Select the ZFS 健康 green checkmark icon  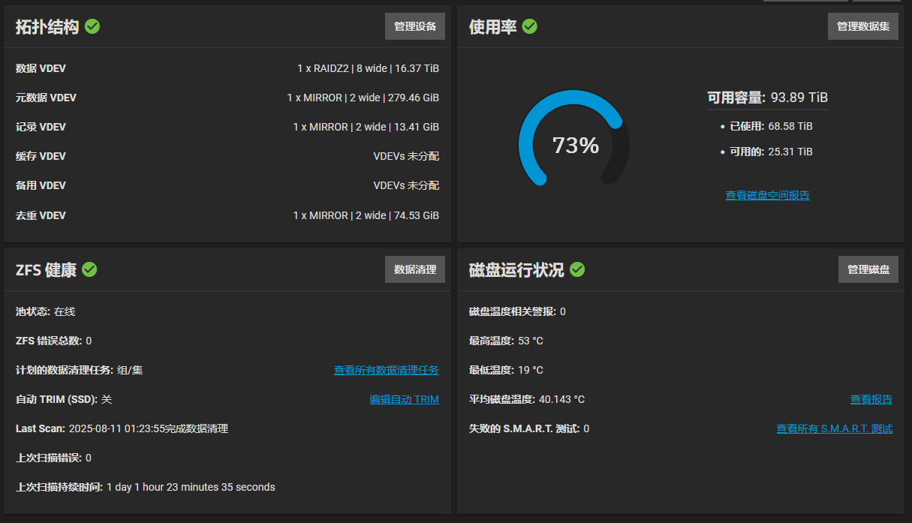pos(89,269)
